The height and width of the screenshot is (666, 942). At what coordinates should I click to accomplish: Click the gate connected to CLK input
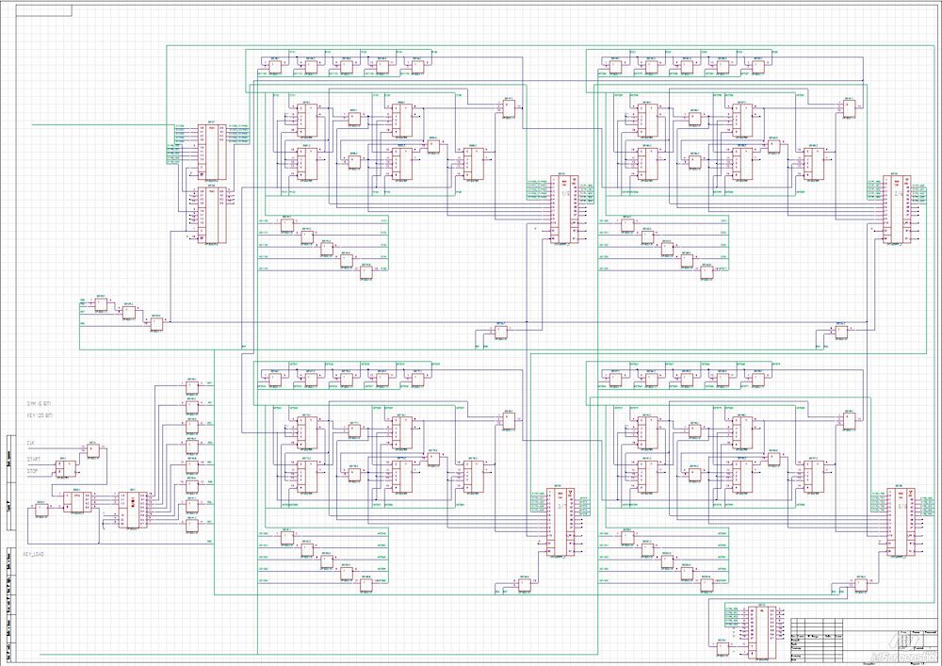(x=92, y=450)
